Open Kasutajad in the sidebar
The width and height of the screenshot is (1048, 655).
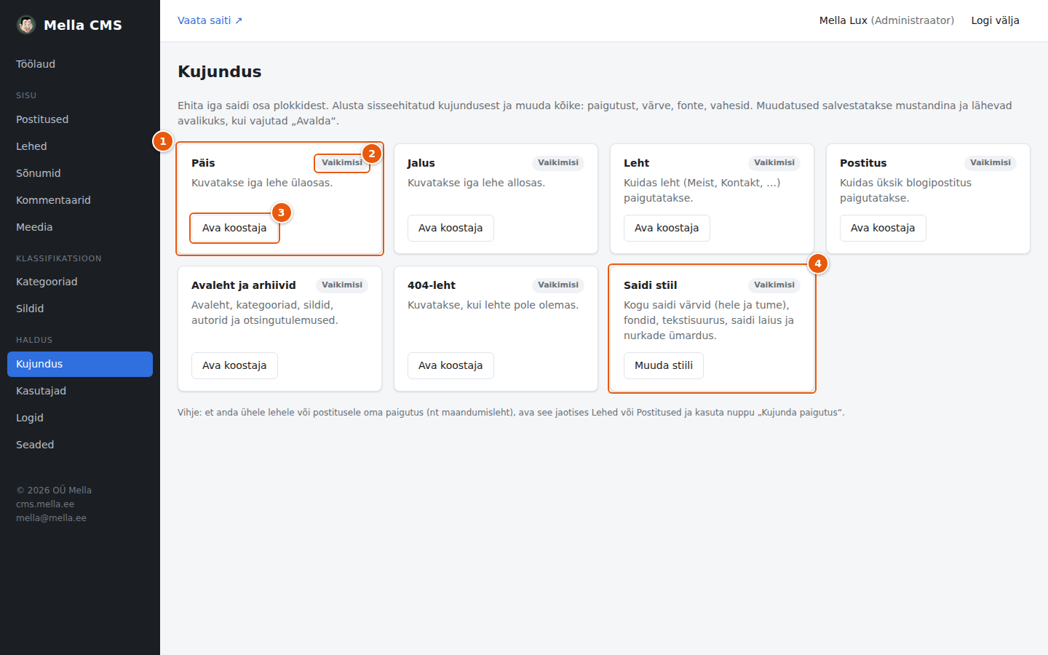click(80, 391)
